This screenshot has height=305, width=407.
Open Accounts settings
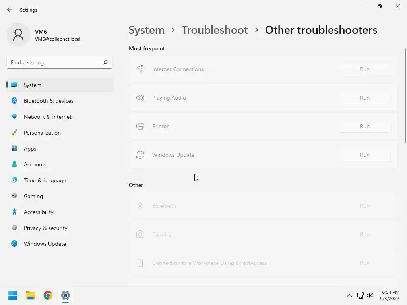tap(60, 164)
